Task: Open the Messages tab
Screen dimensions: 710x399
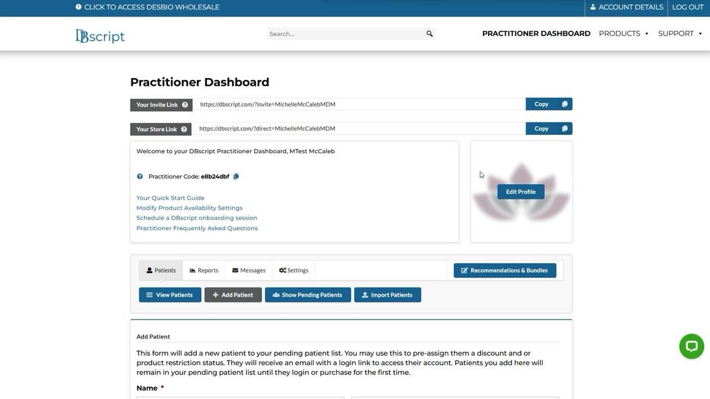Action: pos(248,271)
